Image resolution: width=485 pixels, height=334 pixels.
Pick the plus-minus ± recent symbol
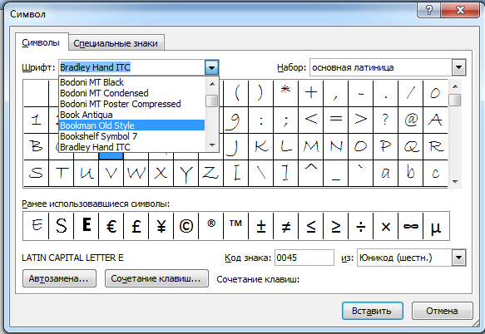(260, 226)
